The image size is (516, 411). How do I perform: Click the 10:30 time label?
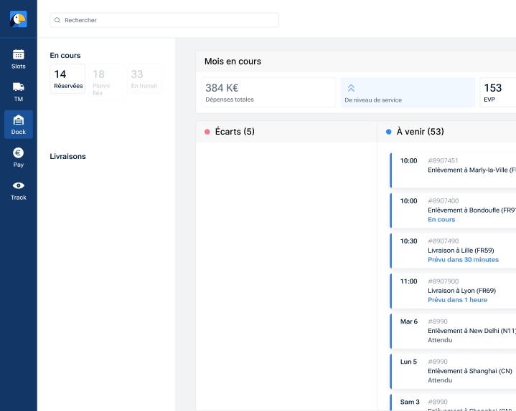[408, 241]
